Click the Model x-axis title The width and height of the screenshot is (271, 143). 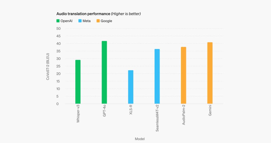click(x=140, y=139)
